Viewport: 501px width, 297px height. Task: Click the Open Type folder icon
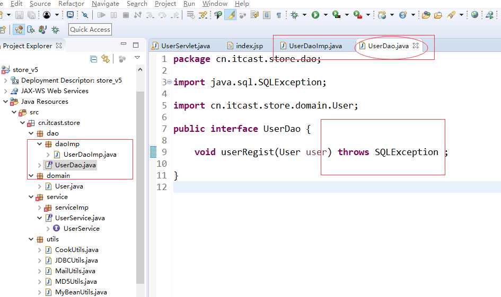coord(426,15)
